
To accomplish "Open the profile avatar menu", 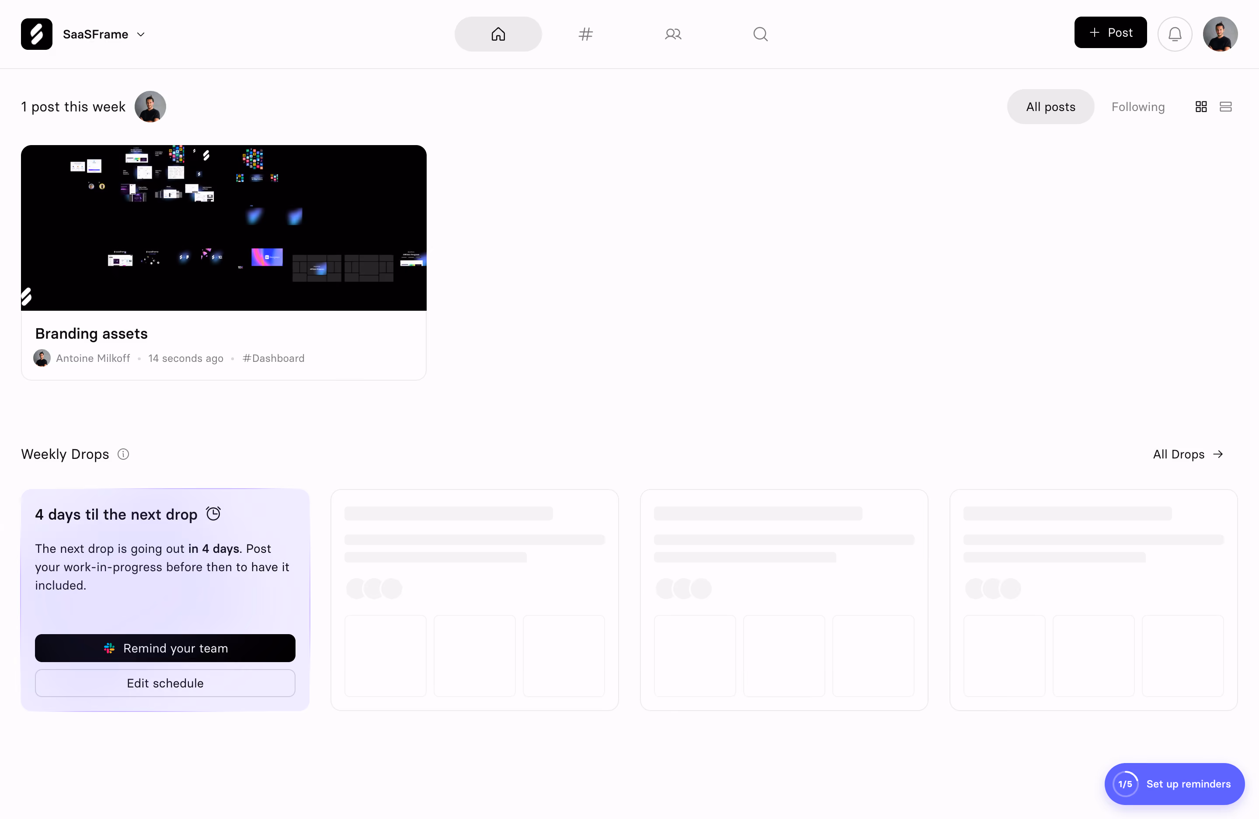I will click(1221, 34).
